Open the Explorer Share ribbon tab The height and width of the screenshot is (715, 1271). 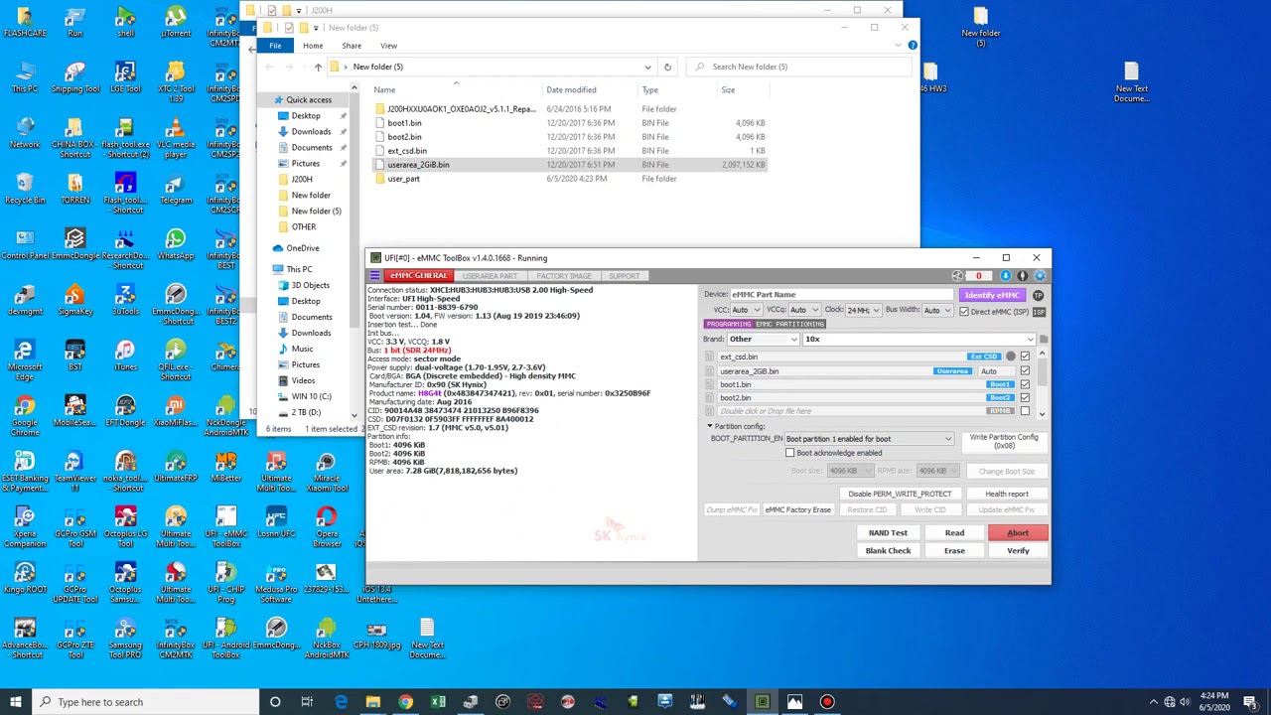pyautogui.click(x=352, y=46)
